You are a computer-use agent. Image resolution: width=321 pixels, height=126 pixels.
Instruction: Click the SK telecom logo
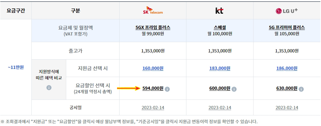click(x=153, y=10)
